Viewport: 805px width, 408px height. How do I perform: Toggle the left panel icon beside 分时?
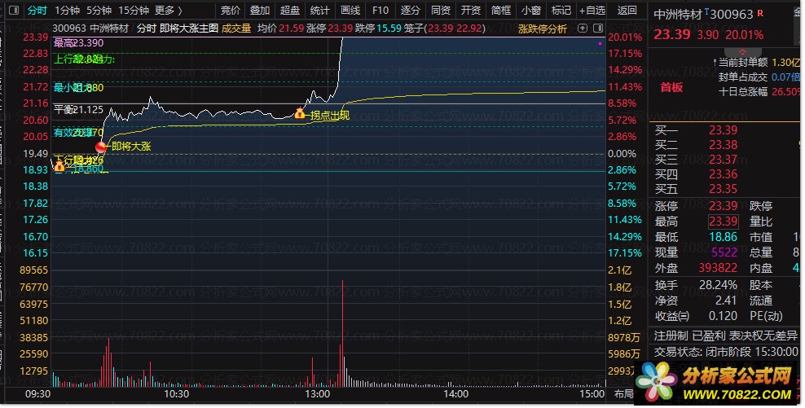pos(14,10)
